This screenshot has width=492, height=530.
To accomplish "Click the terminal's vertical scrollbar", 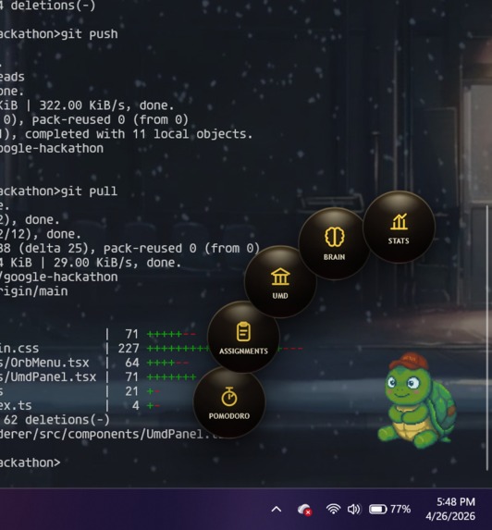I will click(x=487, y=337).
